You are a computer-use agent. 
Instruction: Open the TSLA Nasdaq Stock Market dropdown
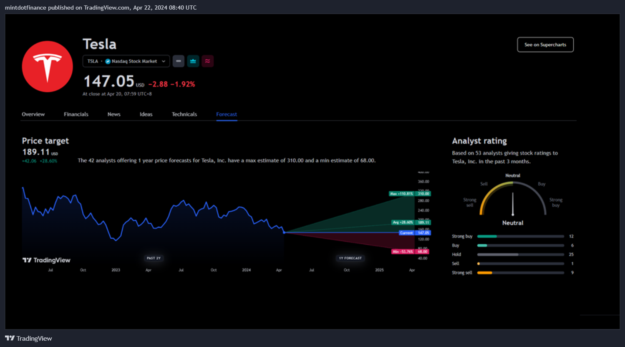click(x=126, y=61)
